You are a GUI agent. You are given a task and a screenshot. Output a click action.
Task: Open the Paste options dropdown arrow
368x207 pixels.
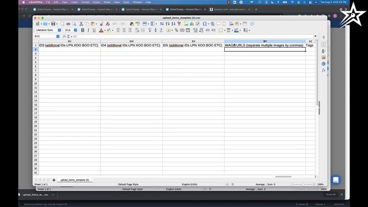pyautogui.click(x=96, y=24)
